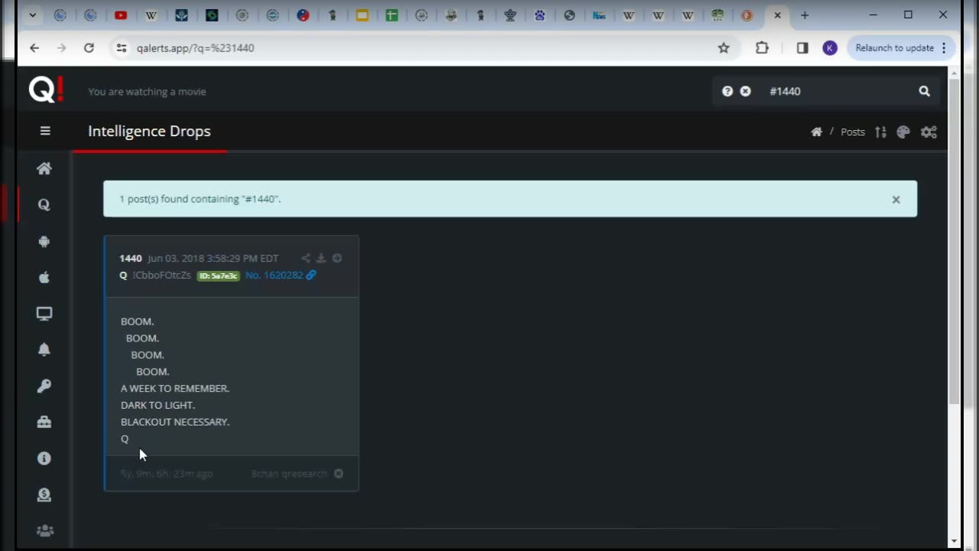Bookmark this page with the star icon
Viewport: 979px width, 551px height.
[724, 47]
